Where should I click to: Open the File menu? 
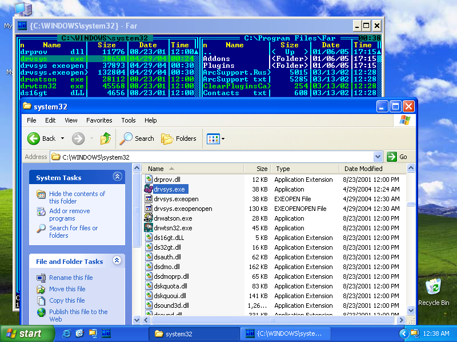click(31, 120)
